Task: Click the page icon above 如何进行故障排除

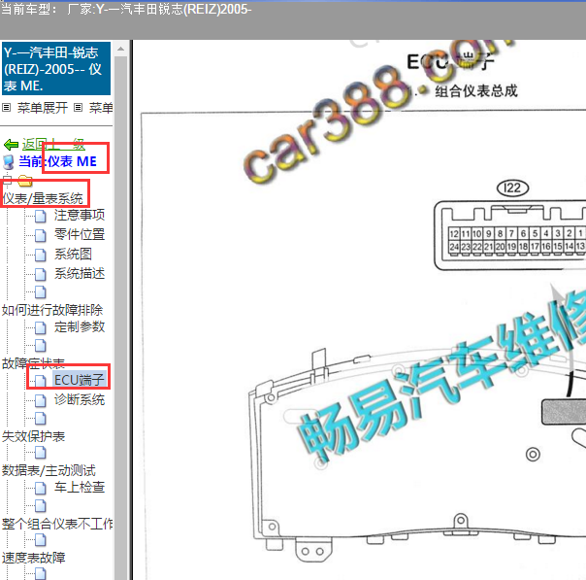Action: (x=41, y=291)
